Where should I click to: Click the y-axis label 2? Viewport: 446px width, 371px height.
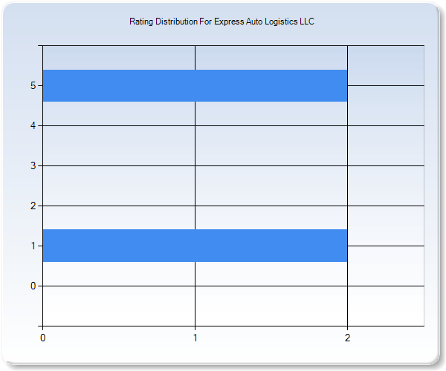point(33,206)
